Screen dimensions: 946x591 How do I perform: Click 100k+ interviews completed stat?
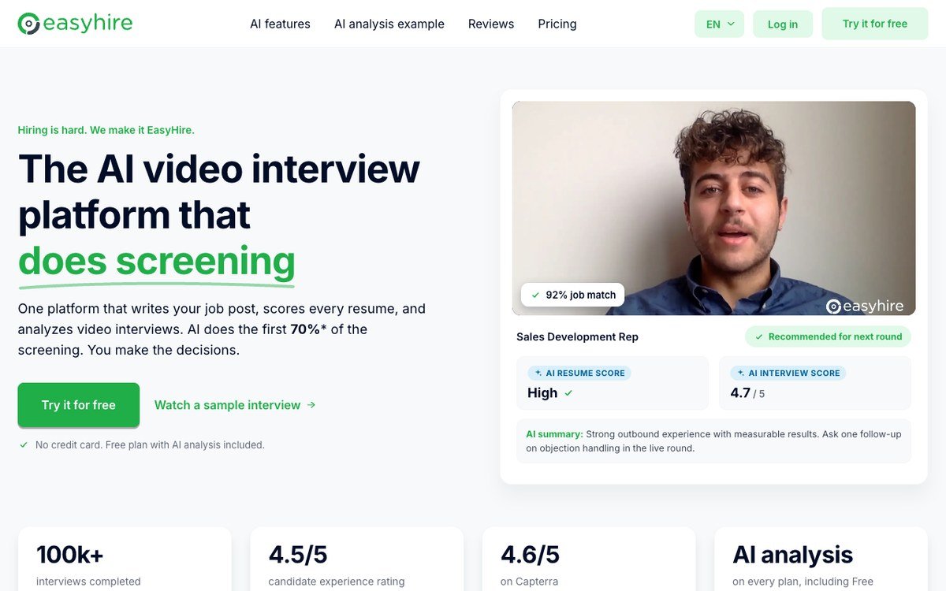pyautogui.click(x=125, y=559)
